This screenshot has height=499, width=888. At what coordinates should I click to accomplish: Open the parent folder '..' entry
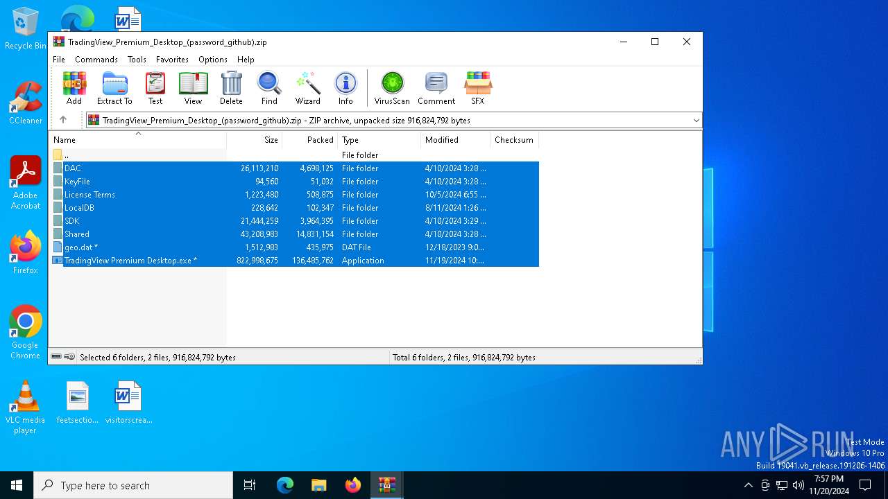(67, 155)
